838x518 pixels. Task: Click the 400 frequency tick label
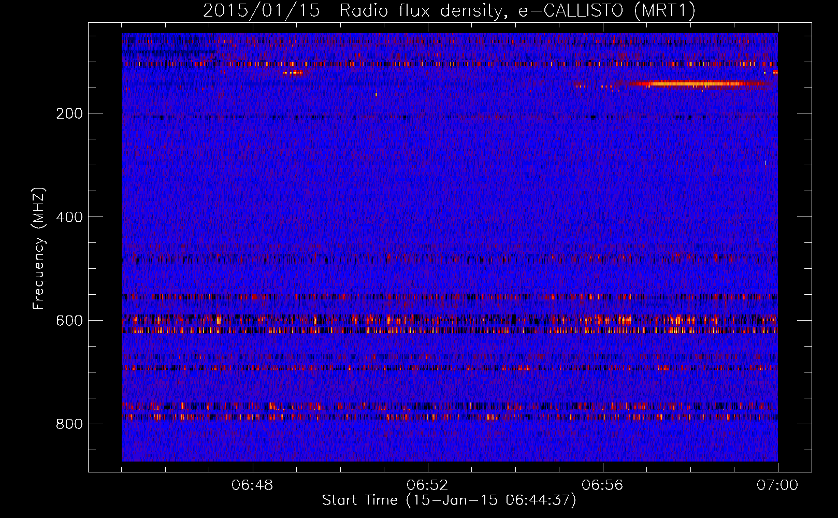pos(69,217)
